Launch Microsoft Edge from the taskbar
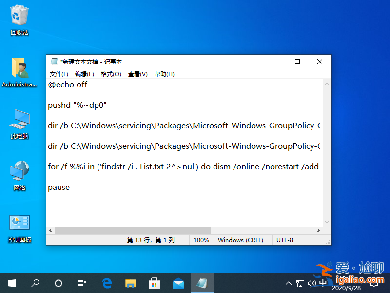This screenshot has width=390, height=293. [107, 283]
